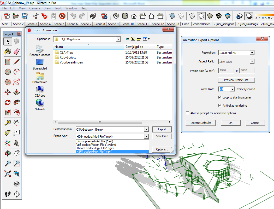The height and width of the screenshot is (209, 274).
Task: Click the Print toolbar icon
Action: coord(93,16)
